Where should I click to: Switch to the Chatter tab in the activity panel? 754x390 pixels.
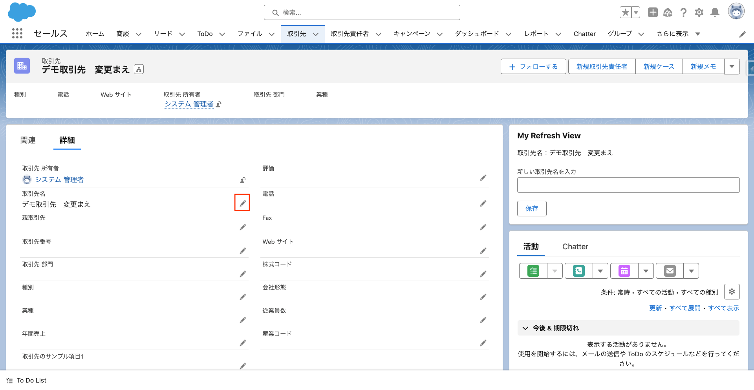tap(575, 247)
